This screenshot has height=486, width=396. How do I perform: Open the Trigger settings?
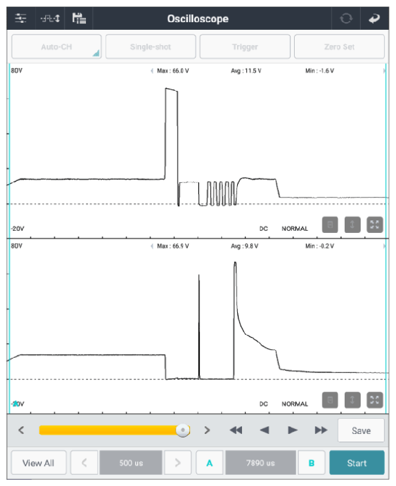245,46
